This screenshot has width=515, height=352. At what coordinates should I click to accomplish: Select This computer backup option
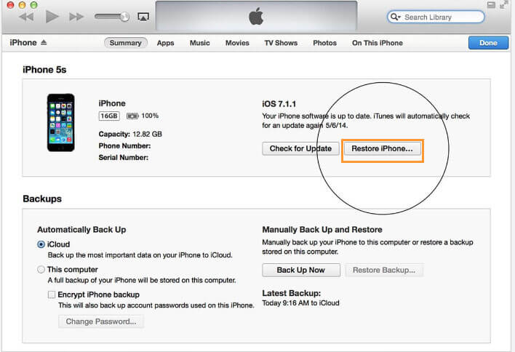coord(41,269)
